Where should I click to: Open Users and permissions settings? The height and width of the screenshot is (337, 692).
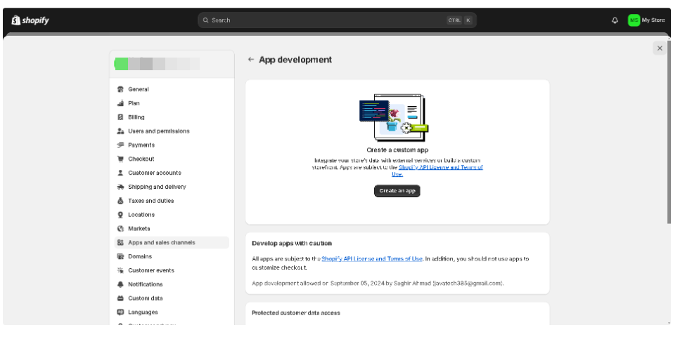pyautogui.click(x=158, y=131)
